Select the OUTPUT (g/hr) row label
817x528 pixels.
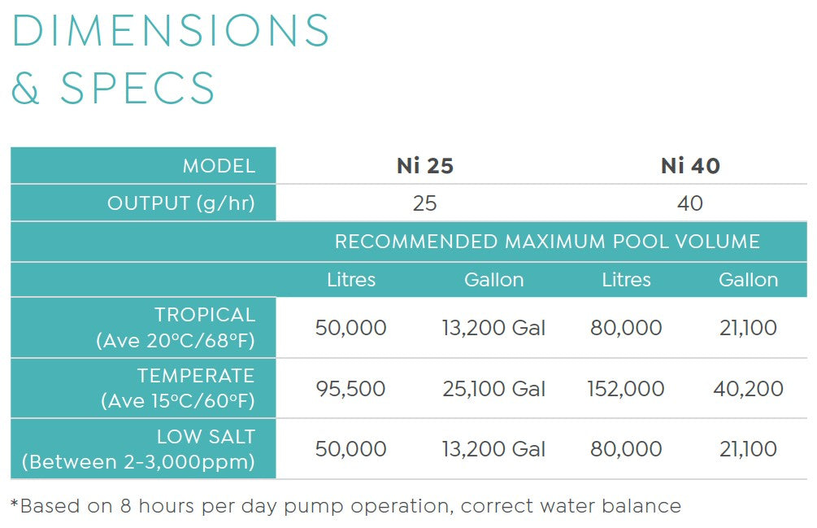click(x=181, y=203)
